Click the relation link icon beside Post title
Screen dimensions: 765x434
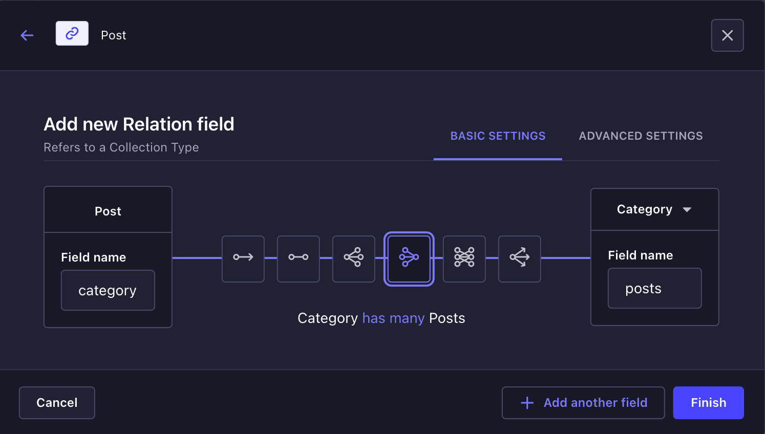pyautogui.click(x=72, y=33)
